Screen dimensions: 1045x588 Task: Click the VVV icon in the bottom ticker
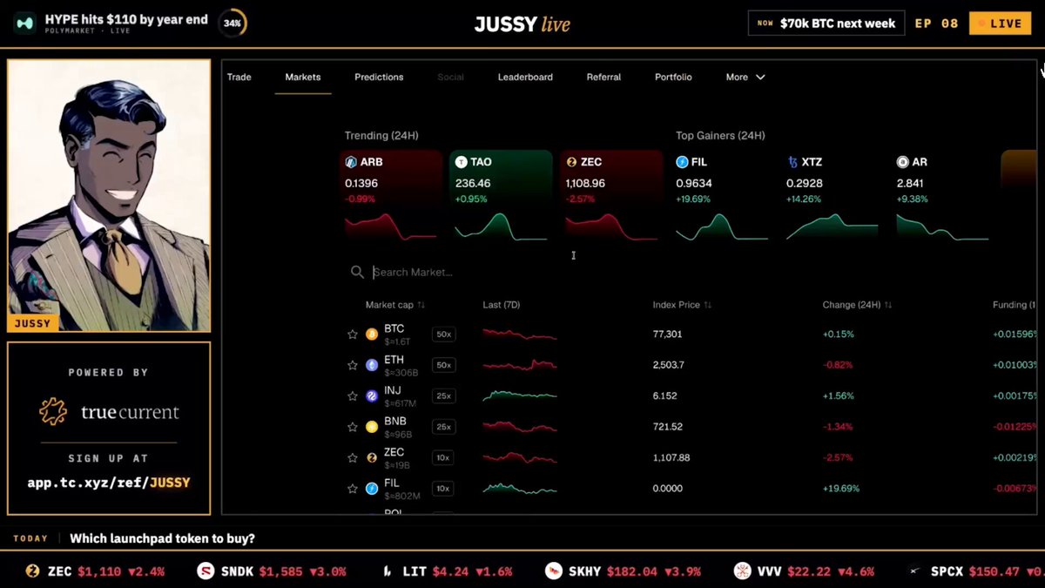pyautogui.click(x=742, y=571)
